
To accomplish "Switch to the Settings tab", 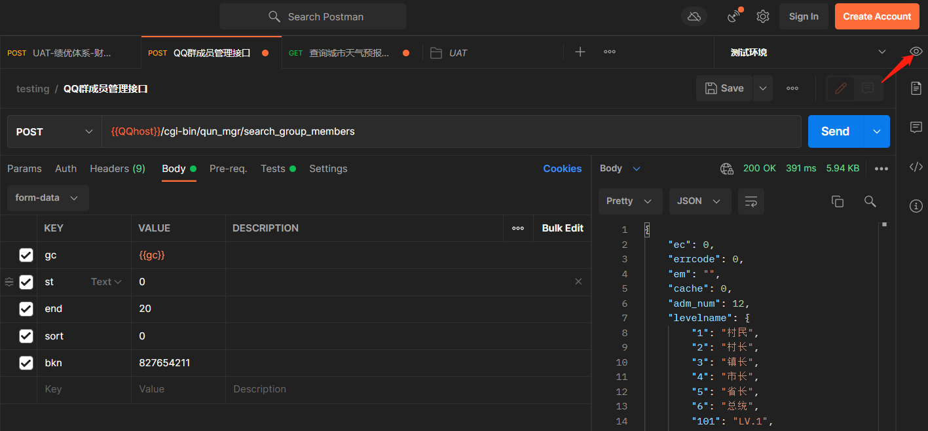I will 328,169.
